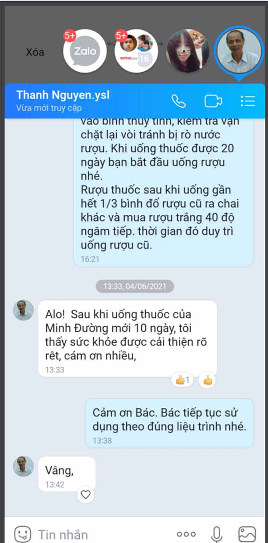Start a video call from chat header
The height and width of the screenshot is (543, 268).
point(213,101)
